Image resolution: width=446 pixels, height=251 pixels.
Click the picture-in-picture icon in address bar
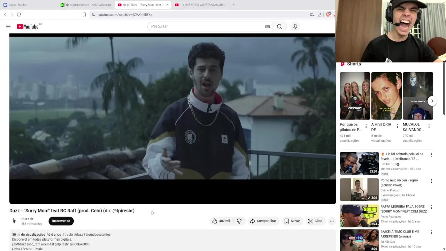click(x=312, y=15)
